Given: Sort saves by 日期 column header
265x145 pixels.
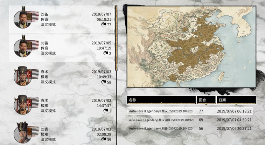Looking at the screenshot, I should tap(236, 100).
